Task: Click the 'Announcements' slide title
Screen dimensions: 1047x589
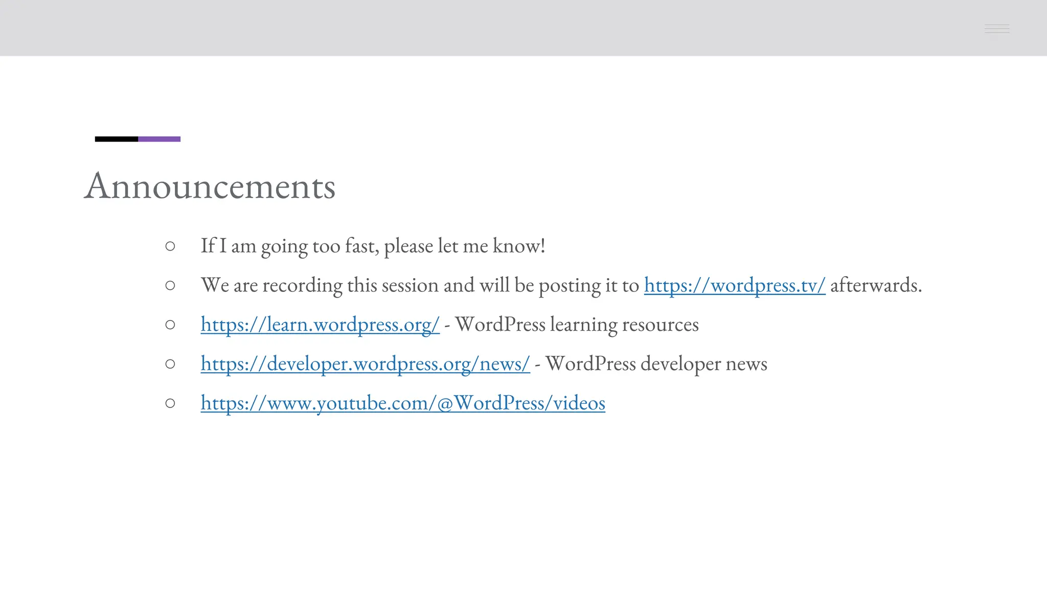Action: [210, 186]
